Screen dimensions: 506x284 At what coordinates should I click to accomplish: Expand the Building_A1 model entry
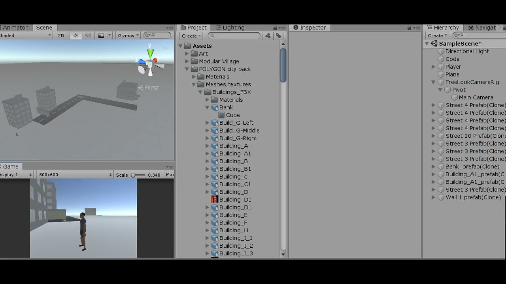coord(207,154)
